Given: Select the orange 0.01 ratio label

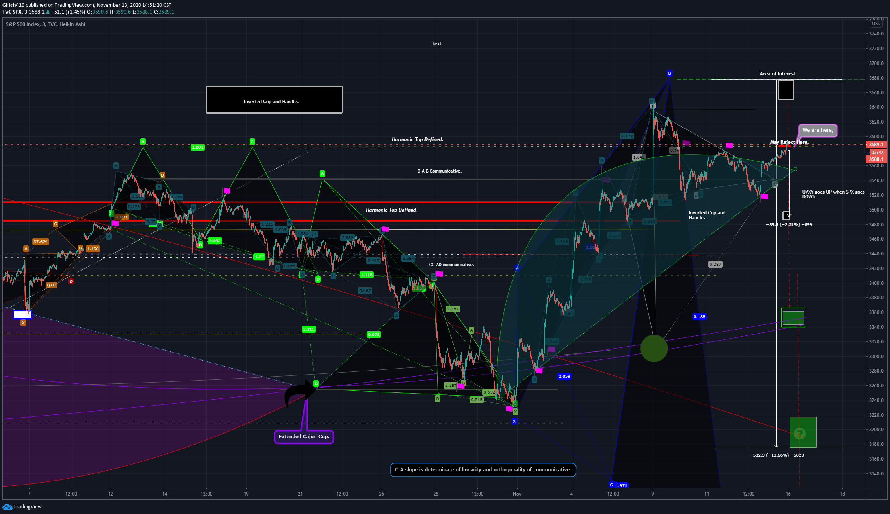Looking at the screenshot, I should 52,285.
